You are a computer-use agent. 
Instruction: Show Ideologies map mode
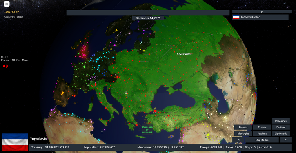[243, 133]
